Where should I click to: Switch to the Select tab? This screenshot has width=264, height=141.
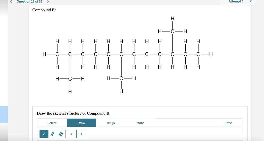(x=52, y=123)
